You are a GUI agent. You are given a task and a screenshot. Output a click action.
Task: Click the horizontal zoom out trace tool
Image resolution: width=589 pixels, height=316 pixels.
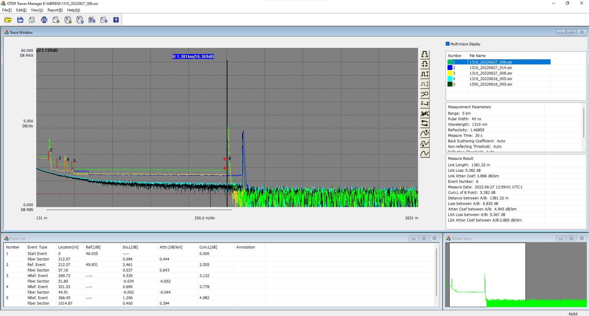[425, 64]
